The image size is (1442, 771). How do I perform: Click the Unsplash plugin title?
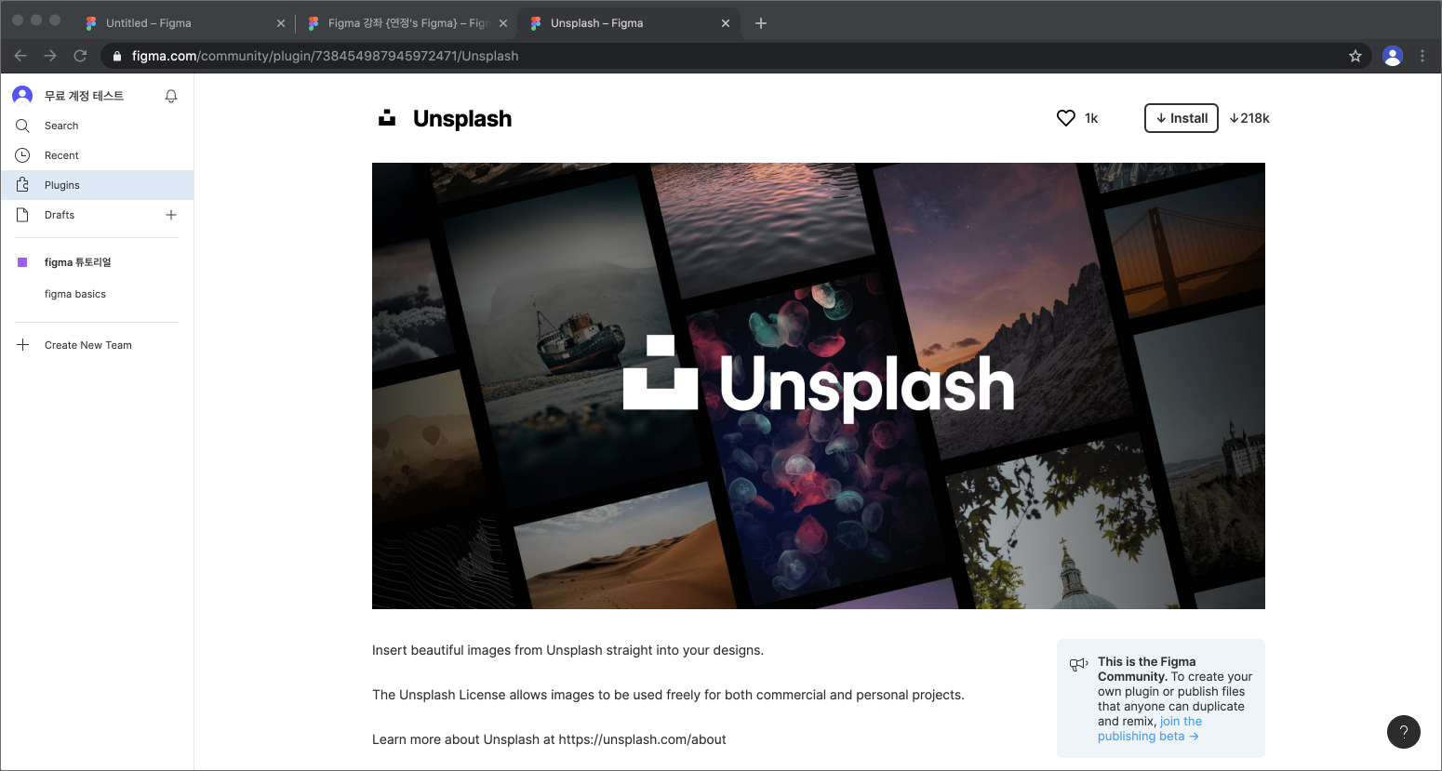[462, 118]
